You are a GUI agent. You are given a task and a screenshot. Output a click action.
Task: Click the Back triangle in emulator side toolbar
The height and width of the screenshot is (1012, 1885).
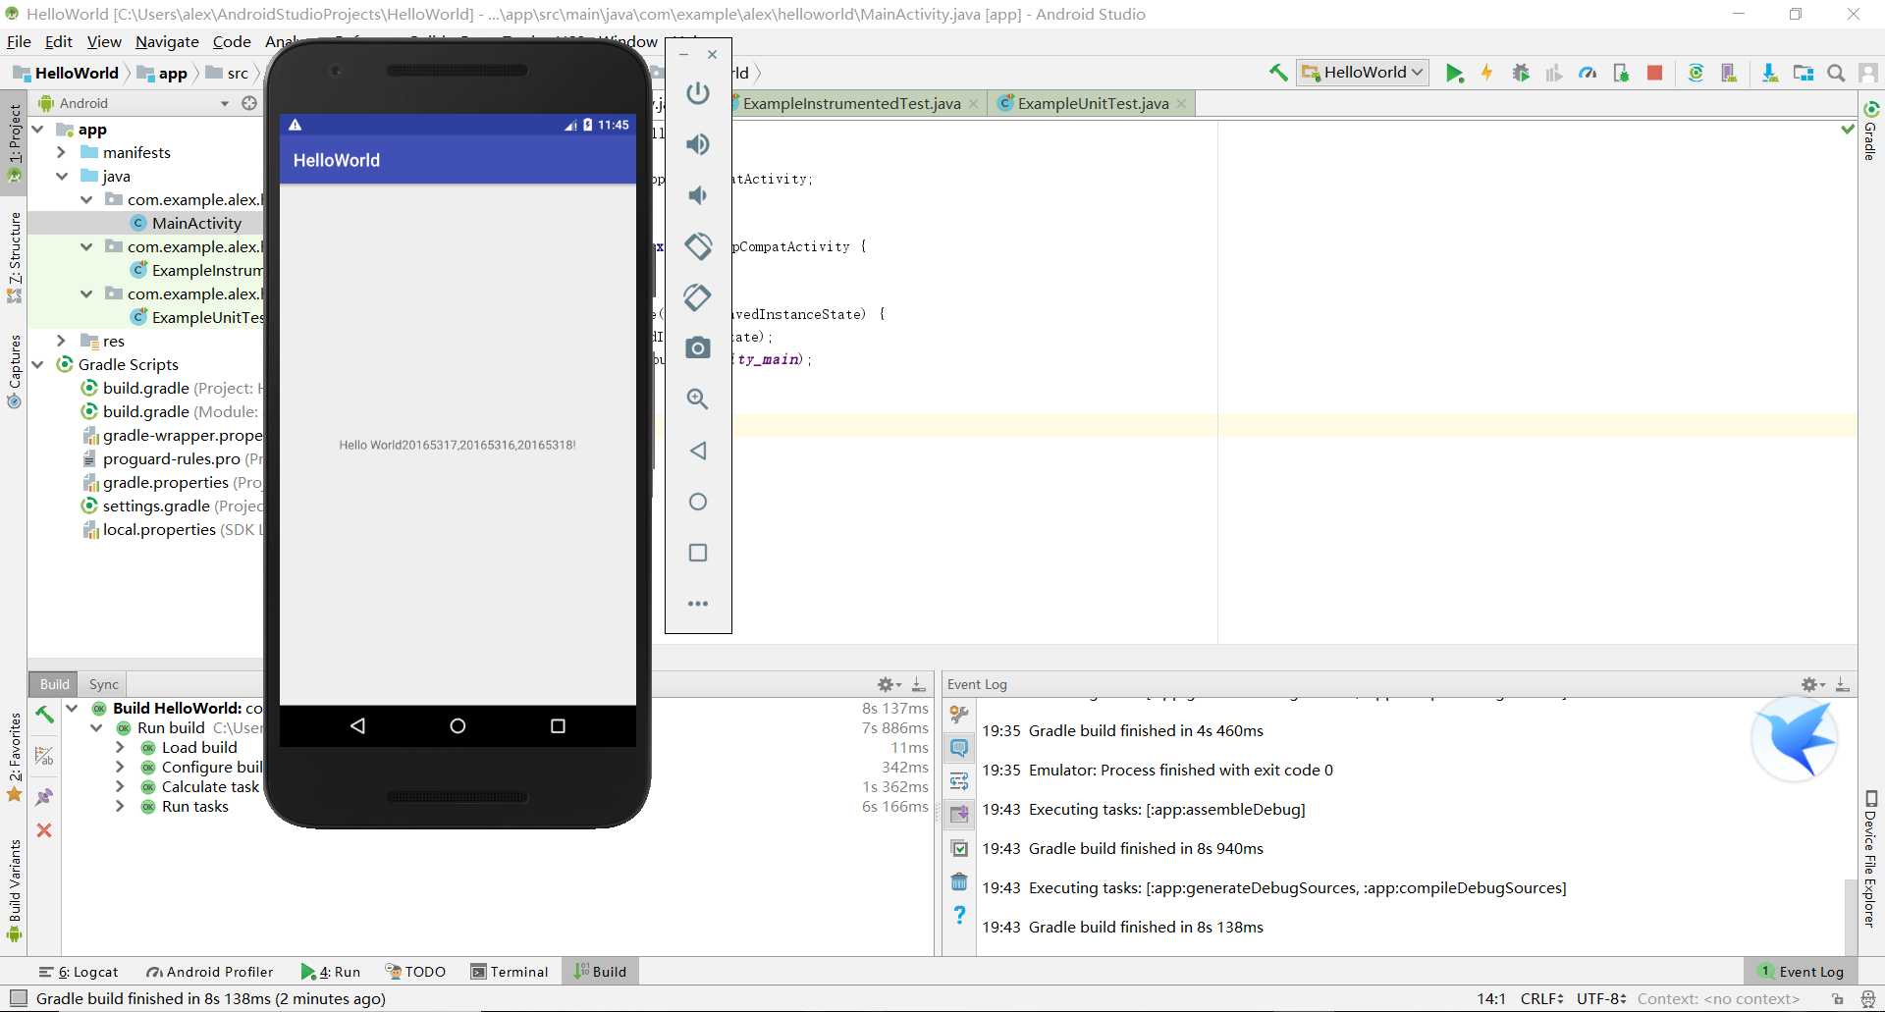(698, 451)
